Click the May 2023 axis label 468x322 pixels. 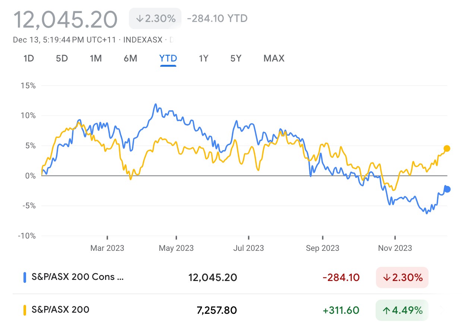pyautogui.click(x=176, y=248)
